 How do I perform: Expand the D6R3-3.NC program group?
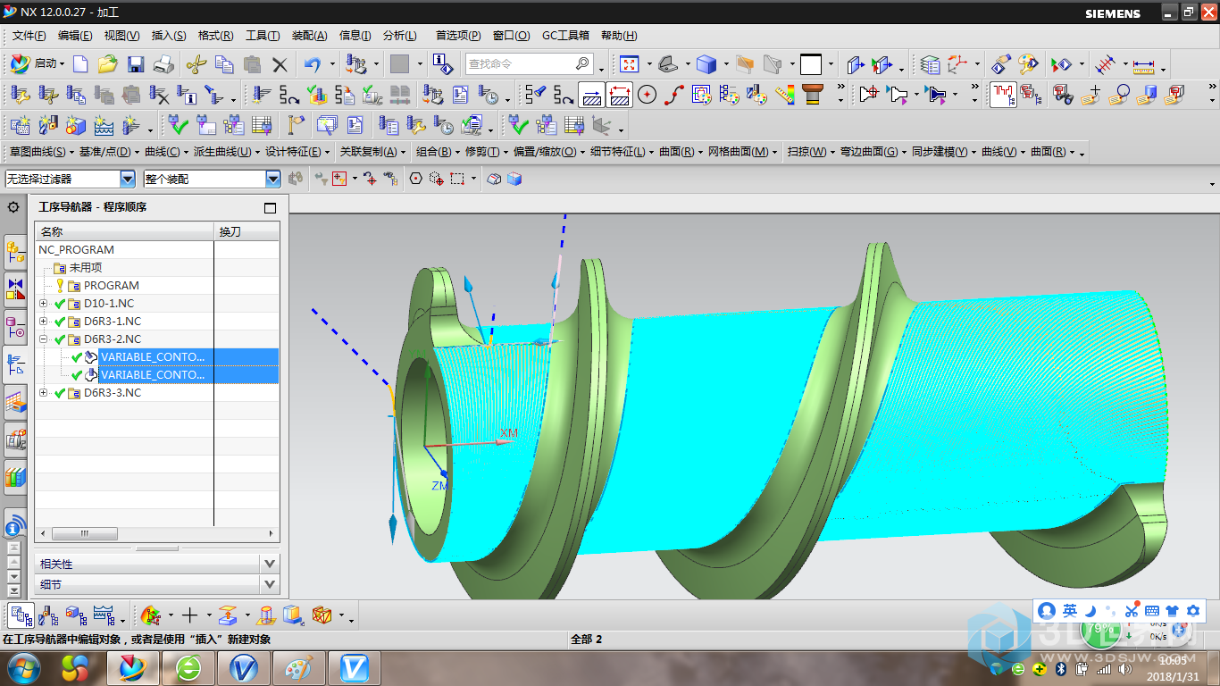click(x=43, y=393)
